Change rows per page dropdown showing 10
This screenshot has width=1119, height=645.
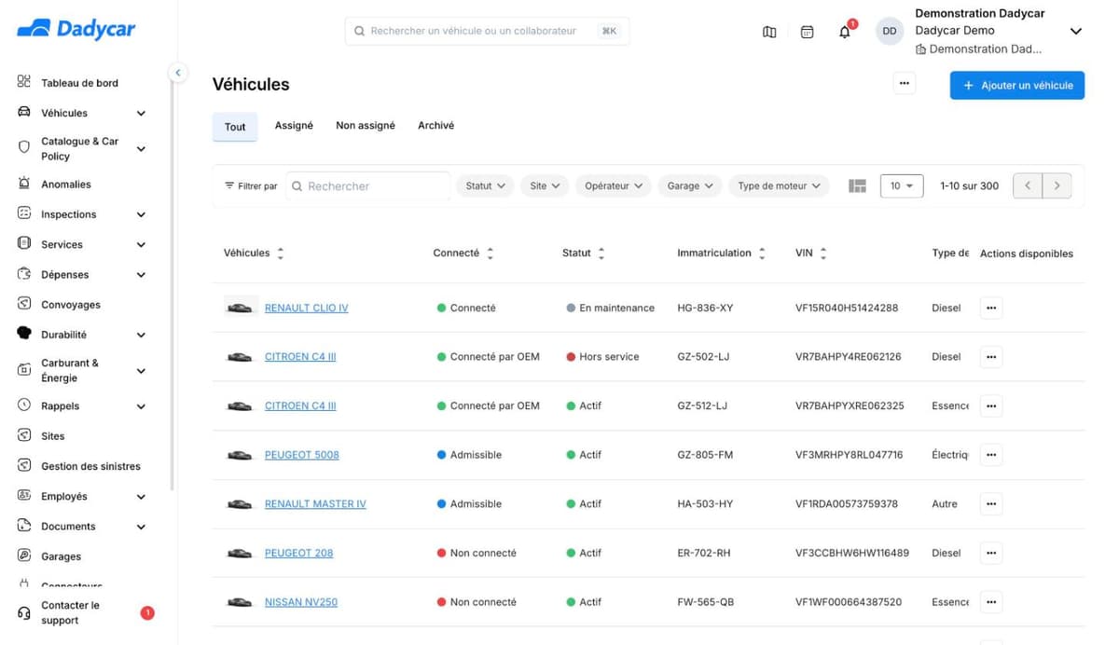pyautogui.click(x=902, y=185)
